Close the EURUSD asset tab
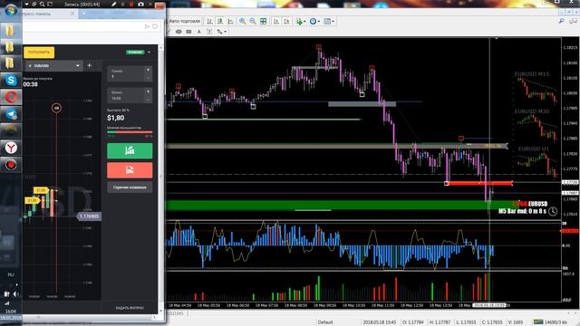The height and width of the screenshot is (326, 580). 30,66
